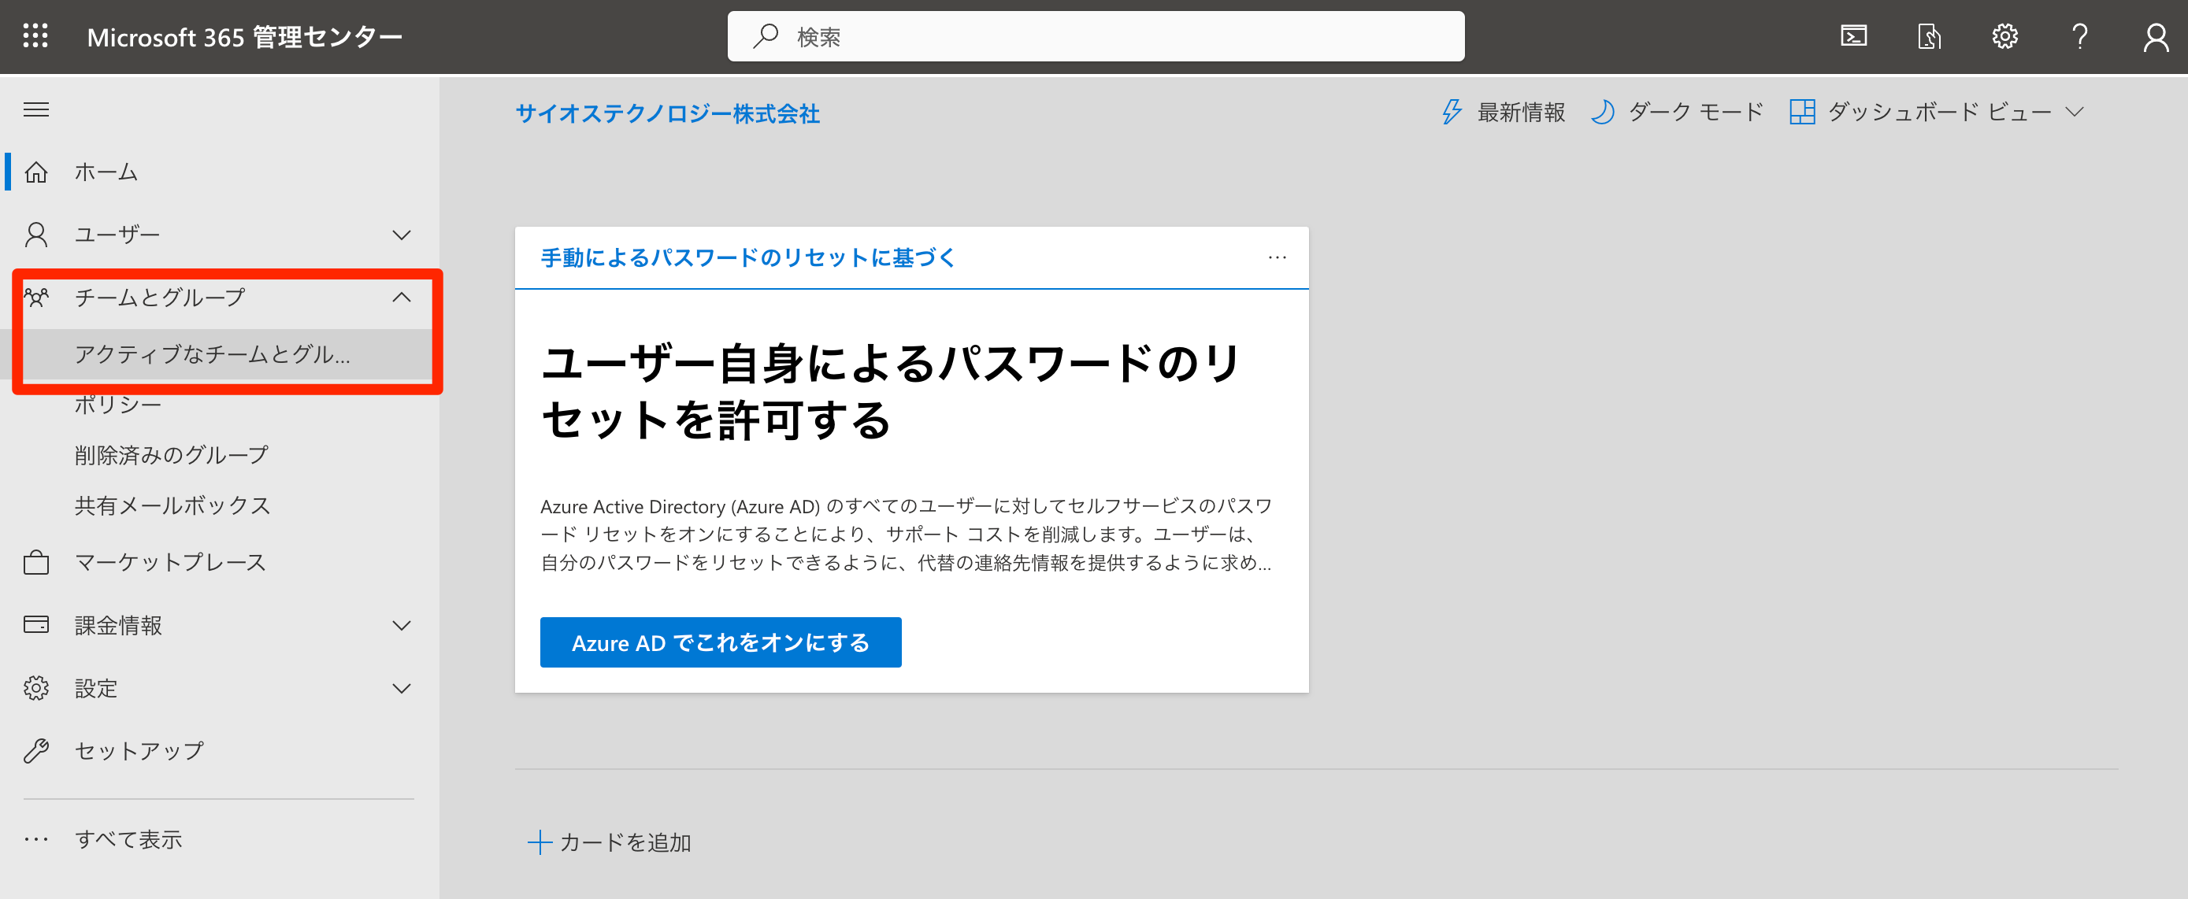Focus the 検索 search field

click(1096, 35)
